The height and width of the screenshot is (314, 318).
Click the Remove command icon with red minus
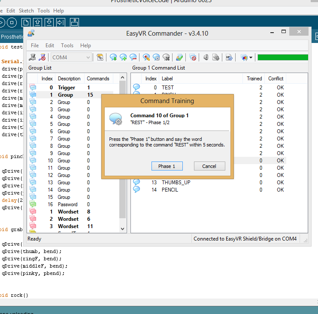pyautogui.click(x=133, y=58)
